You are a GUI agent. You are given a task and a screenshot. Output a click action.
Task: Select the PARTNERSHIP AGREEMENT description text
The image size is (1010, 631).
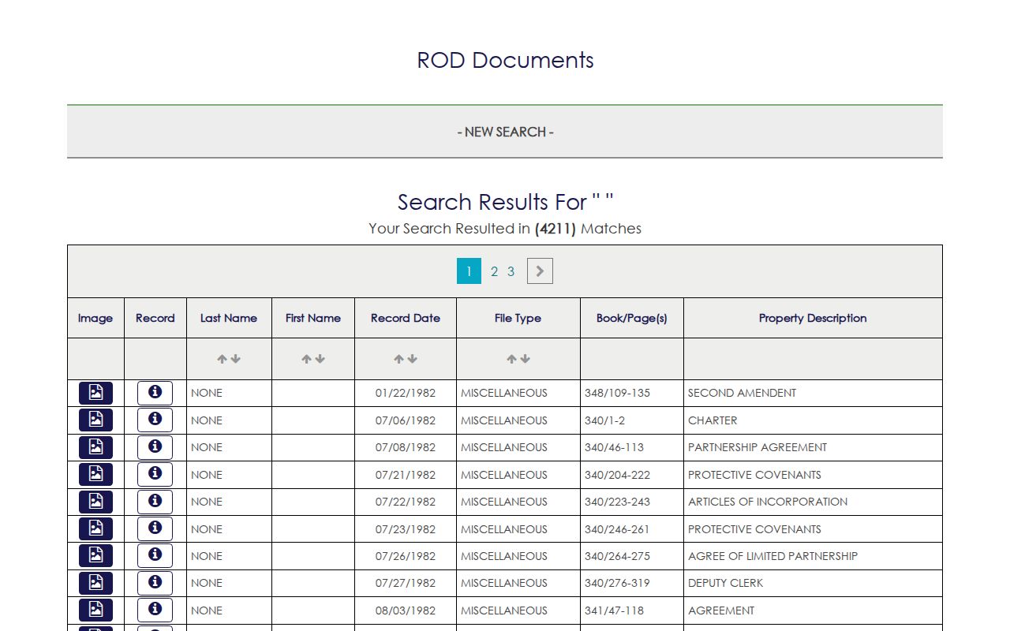click(757, 447)
